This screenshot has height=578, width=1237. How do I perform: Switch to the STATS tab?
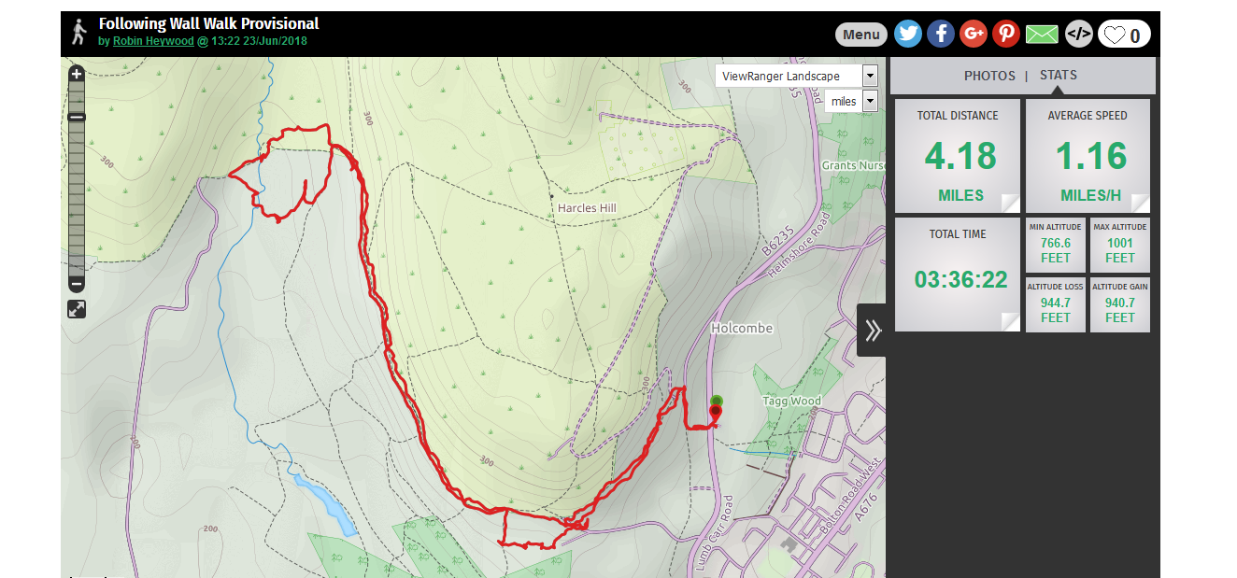coord(1059,76)
